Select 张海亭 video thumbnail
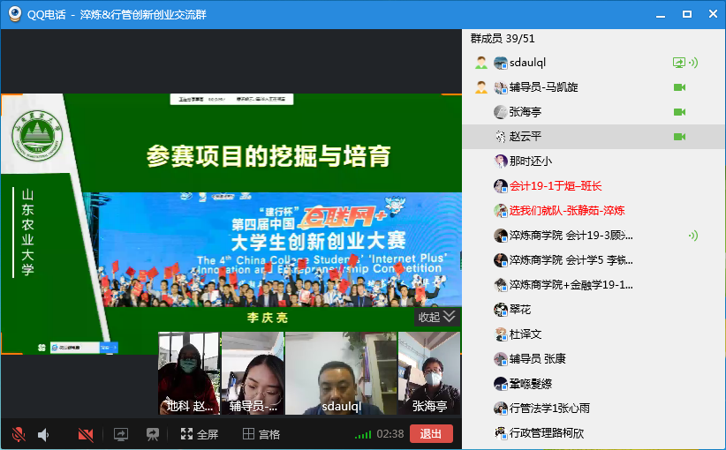 429,373
